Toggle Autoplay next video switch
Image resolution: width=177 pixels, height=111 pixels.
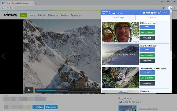point(121,102)
